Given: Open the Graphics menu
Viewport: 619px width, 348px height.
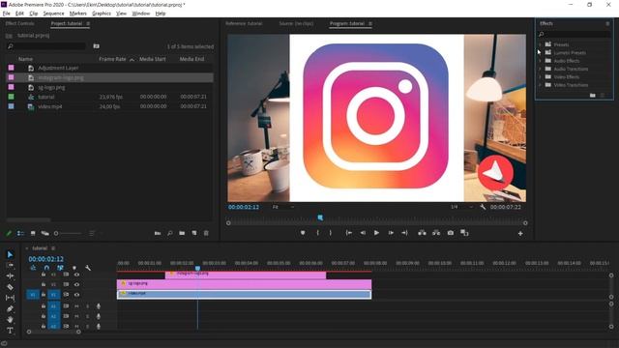Looking at the screenshot, I should [102, 14].
